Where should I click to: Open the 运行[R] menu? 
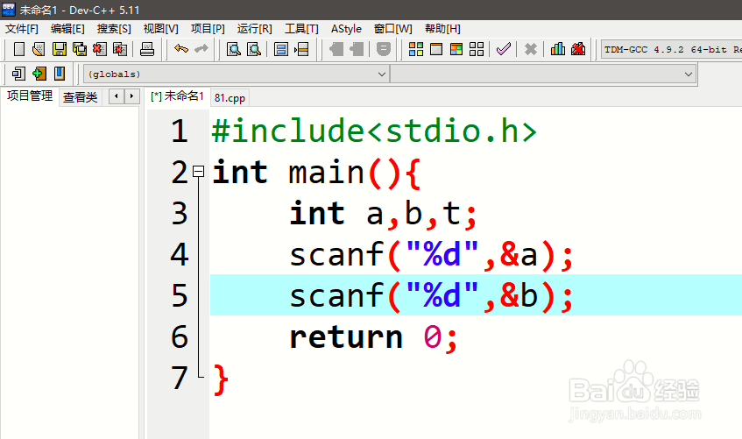tap(255, 29)
